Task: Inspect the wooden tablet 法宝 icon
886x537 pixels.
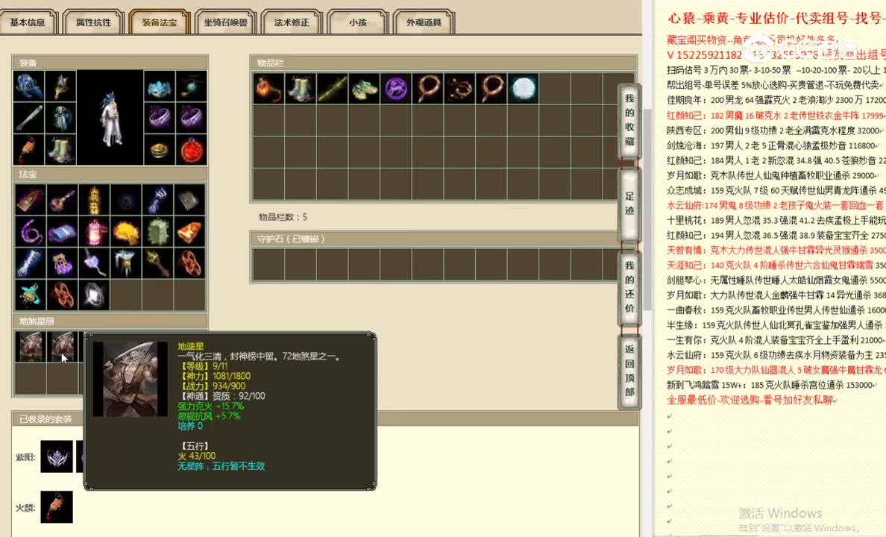Action: 30,199
